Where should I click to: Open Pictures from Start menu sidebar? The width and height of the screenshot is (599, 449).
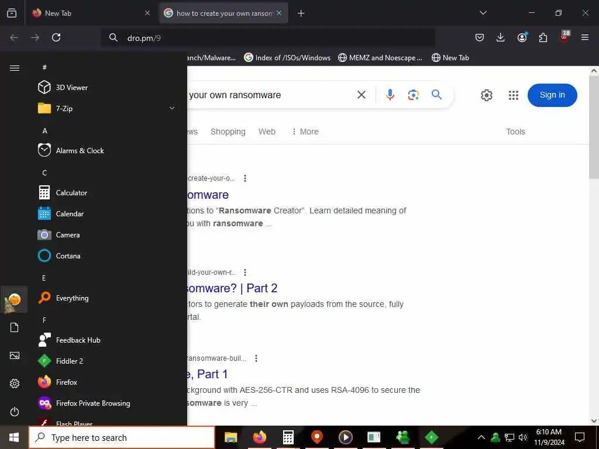coord(15,356)
